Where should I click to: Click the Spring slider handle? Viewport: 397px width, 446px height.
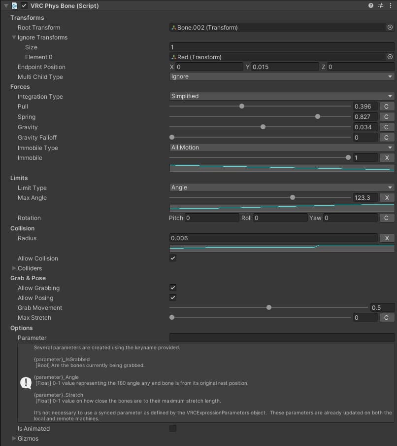318,116
